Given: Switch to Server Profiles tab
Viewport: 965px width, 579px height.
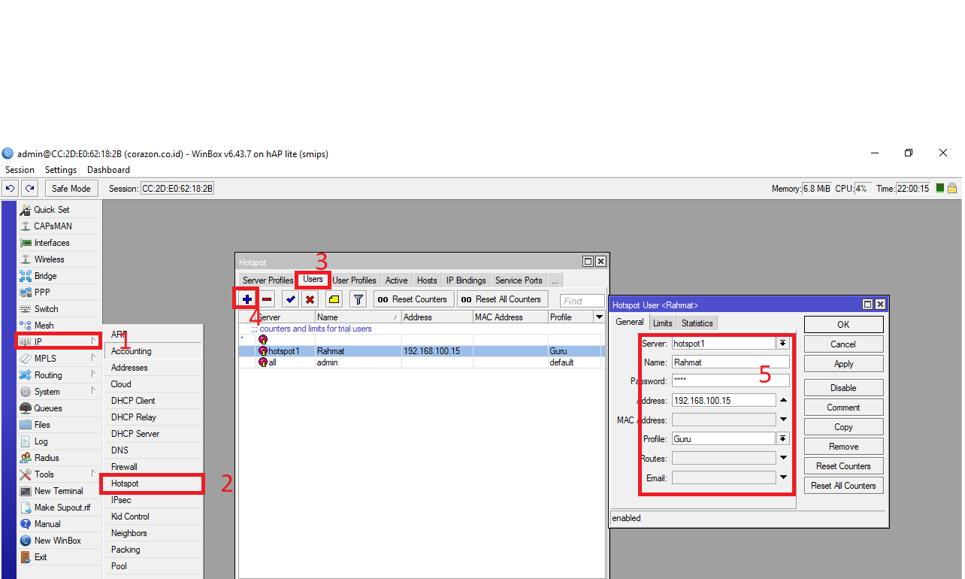Looking at the screenshot, I should [268, 280].
